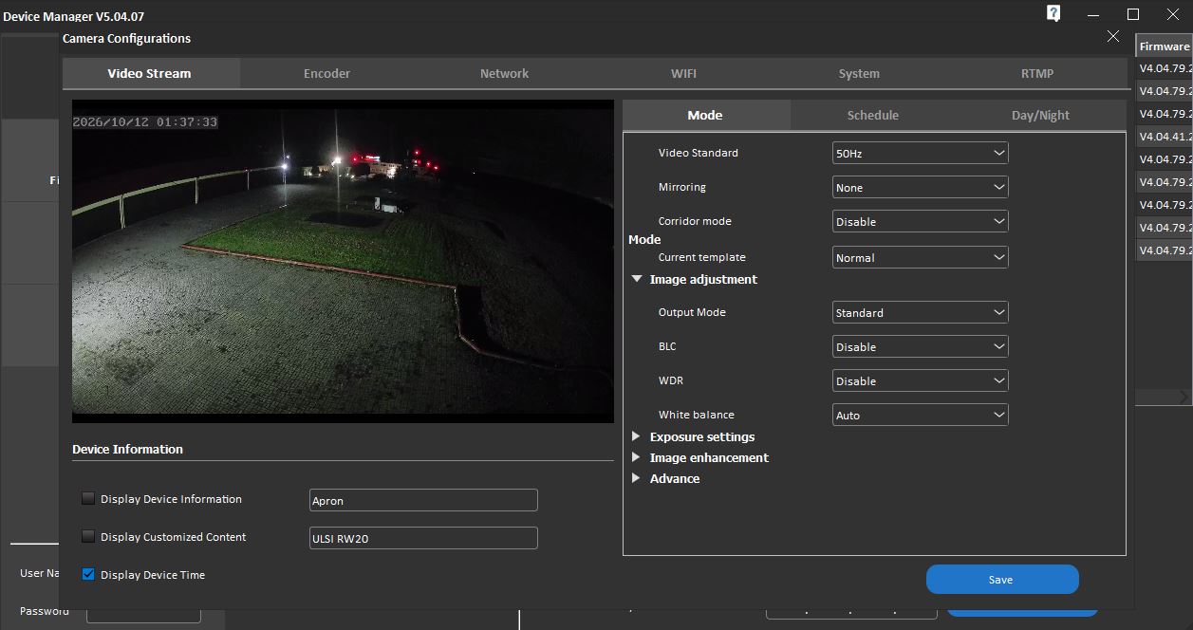Enable Display Device Information checkbox
This screenshot has width=1193, height=630.
[88, 498]
